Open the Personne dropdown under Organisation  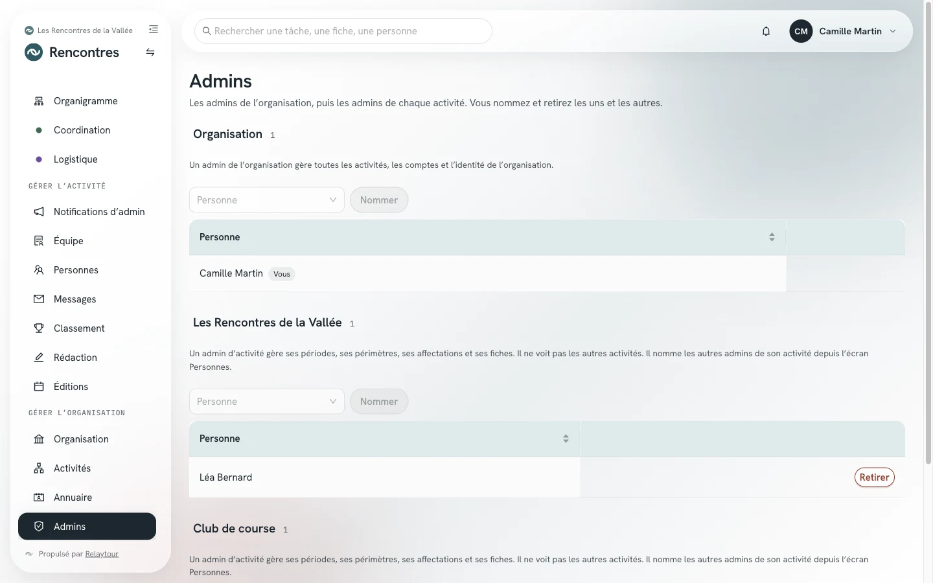pos(267,200)
